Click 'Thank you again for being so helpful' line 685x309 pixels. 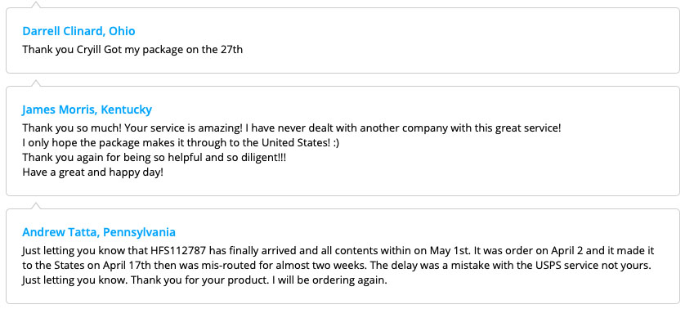pyautogui.click(x=154, y=157)
